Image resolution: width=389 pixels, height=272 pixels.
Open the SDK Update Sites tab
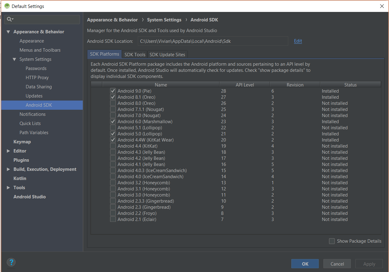[x=167, y=54]
